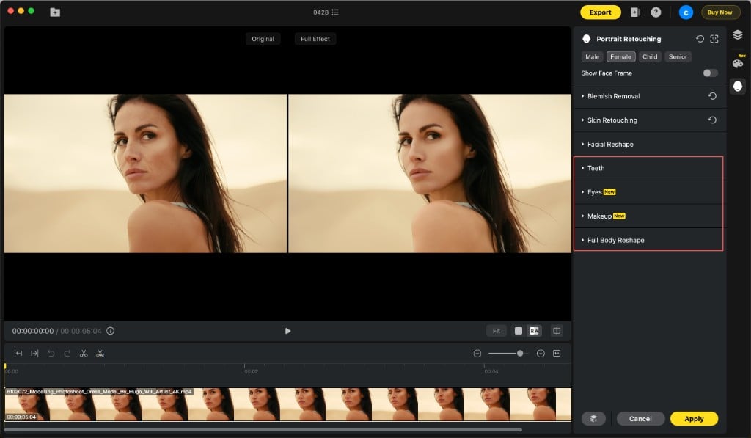
Task: Reset all Portrait Retouching settings
Action: [700, 39]
